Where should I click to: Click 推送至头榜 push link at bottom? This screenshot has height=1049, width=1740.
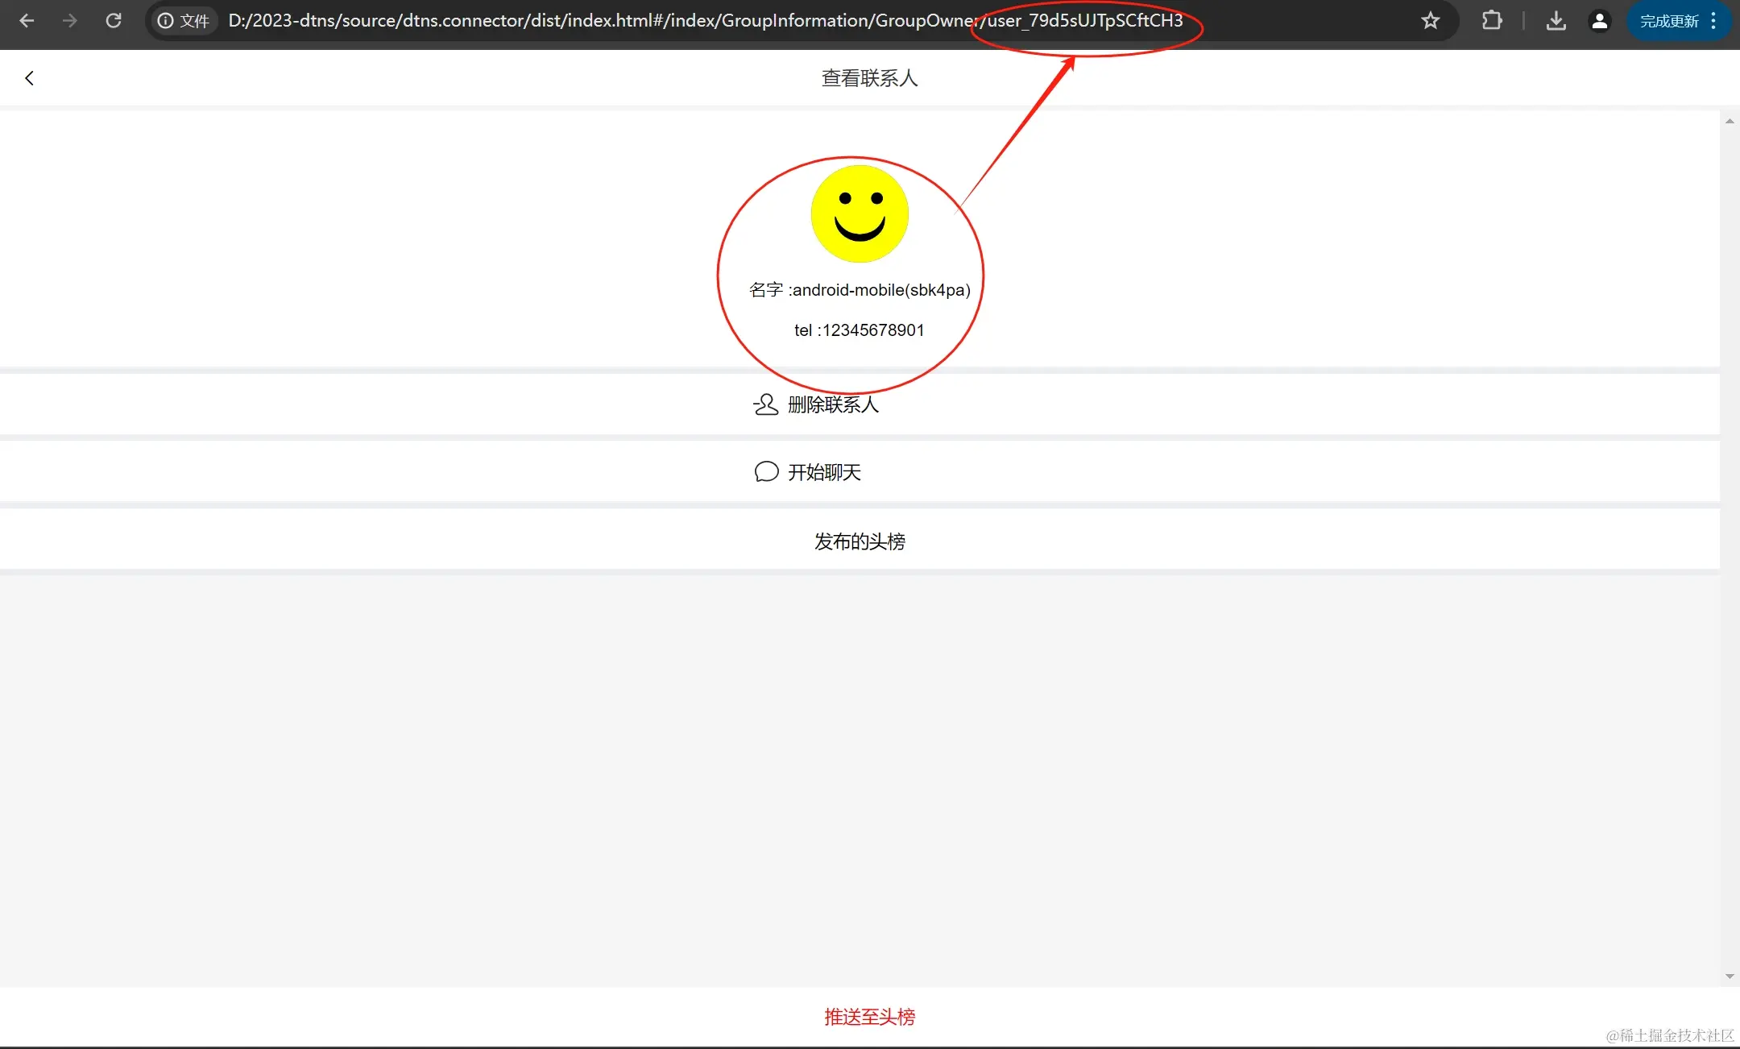[x=869, y=1017]
